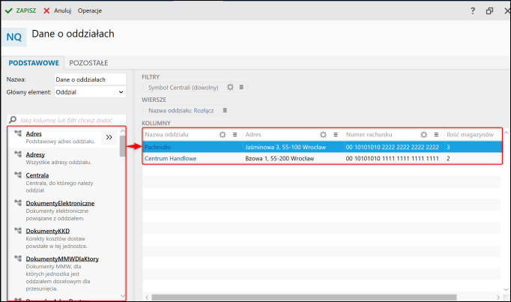Click the Symbol Centrali (dowolny) filter
The image size is (511, 302).
click(183, 88)
